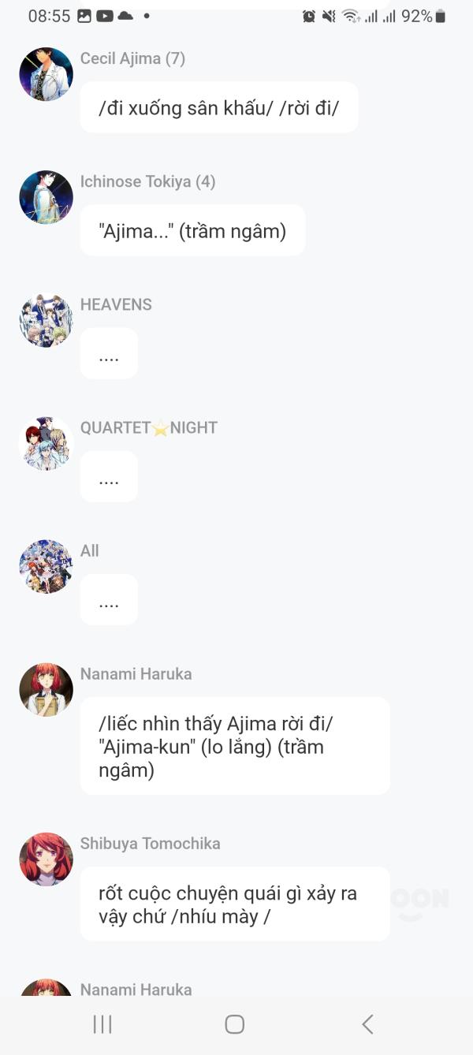Tap the Android home button icon
This screenshot has width=473, height=1055.
tap(235, 1024)
